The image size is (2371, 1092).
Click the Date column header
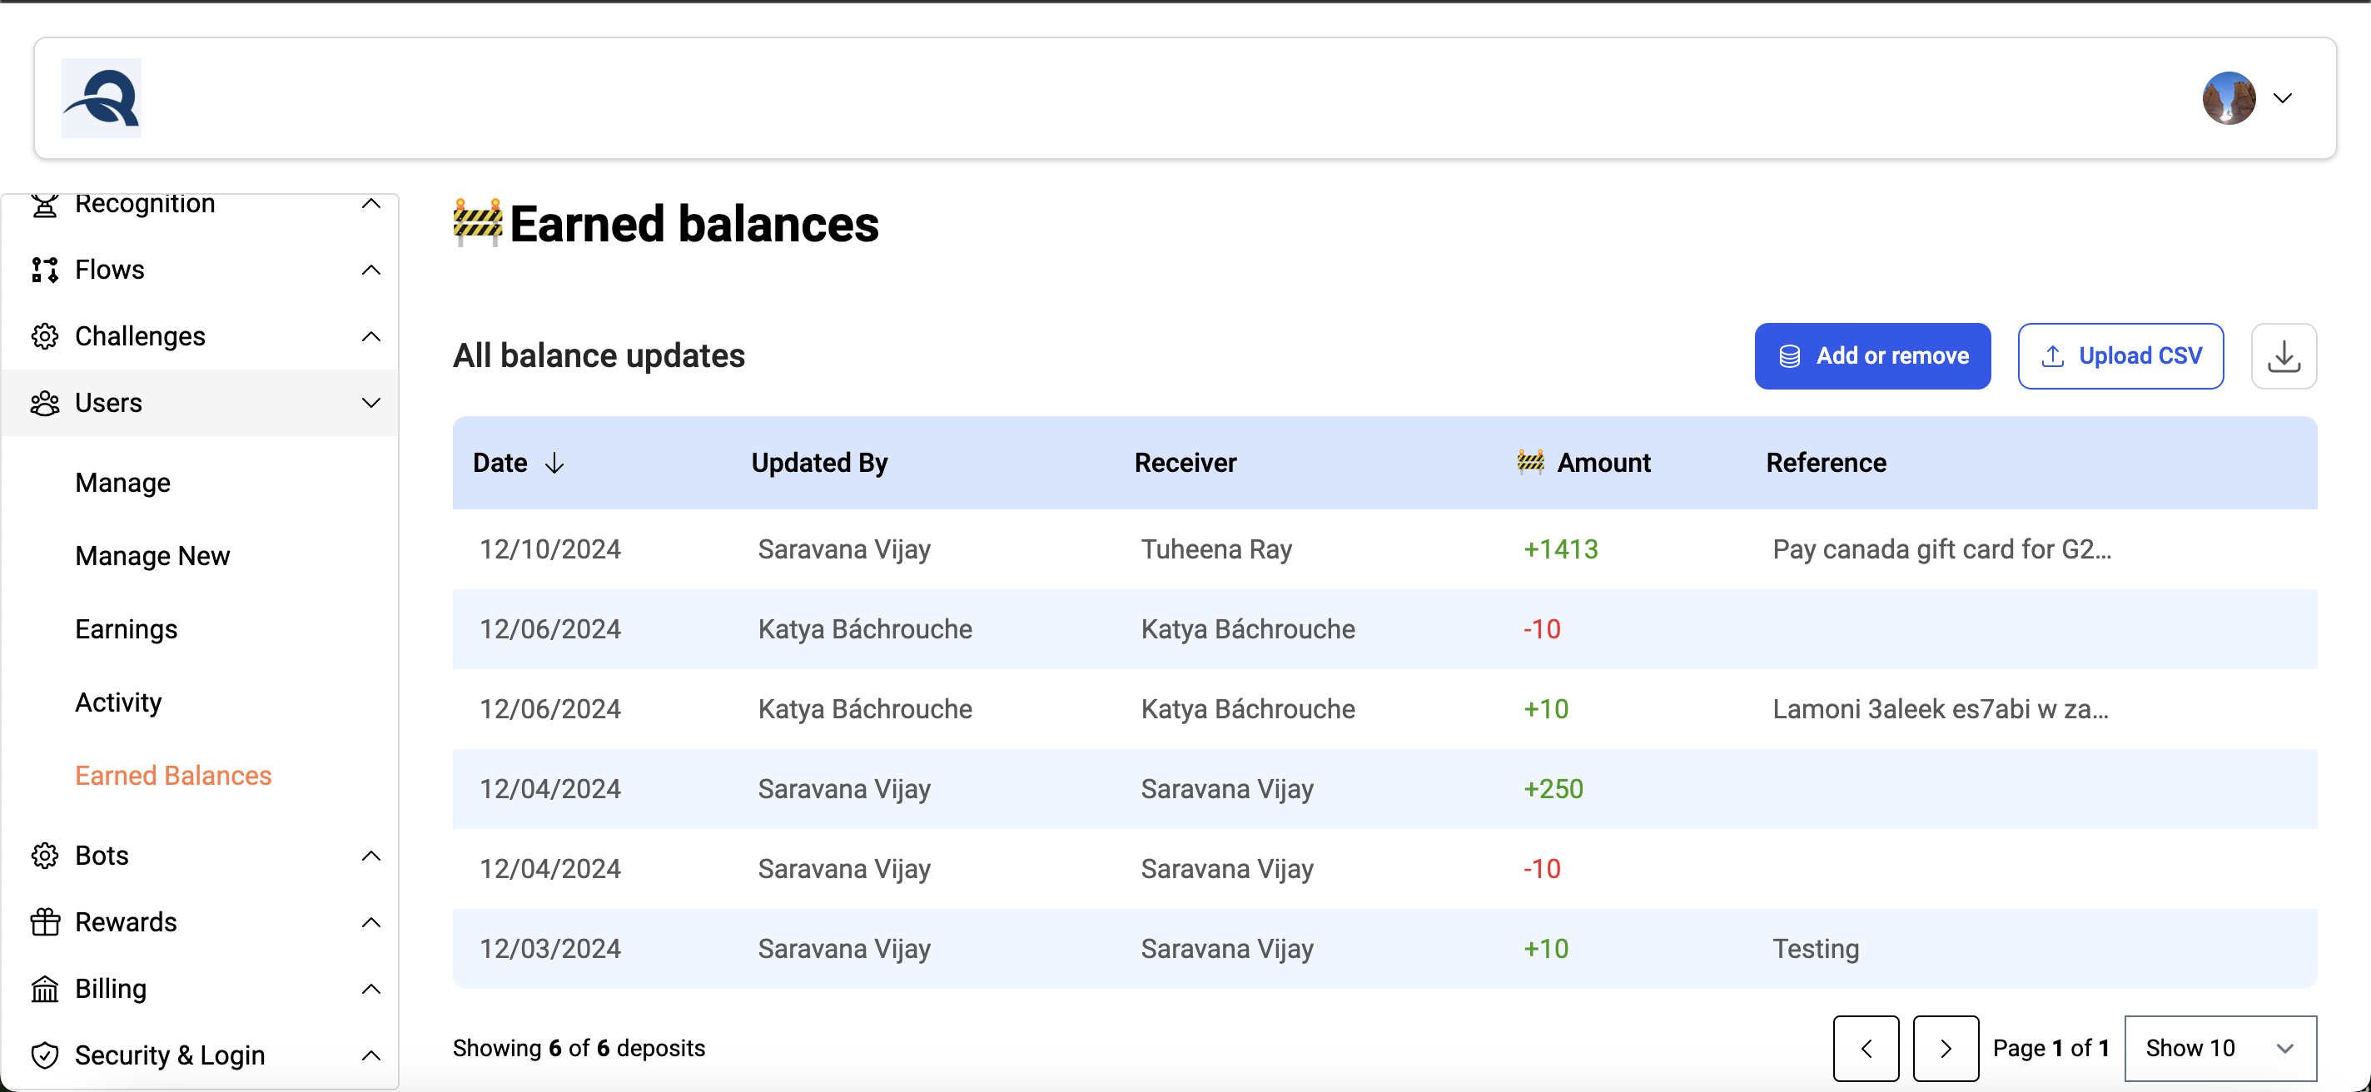(x=500, y=463)
